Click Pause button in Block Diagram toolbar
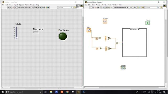Image resolution: width=168 pixels, height=94 pixels. pos(98,8)
